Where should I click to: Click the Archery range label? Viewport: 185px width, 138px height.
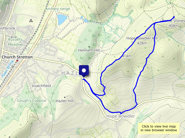(x=58, y=9)
